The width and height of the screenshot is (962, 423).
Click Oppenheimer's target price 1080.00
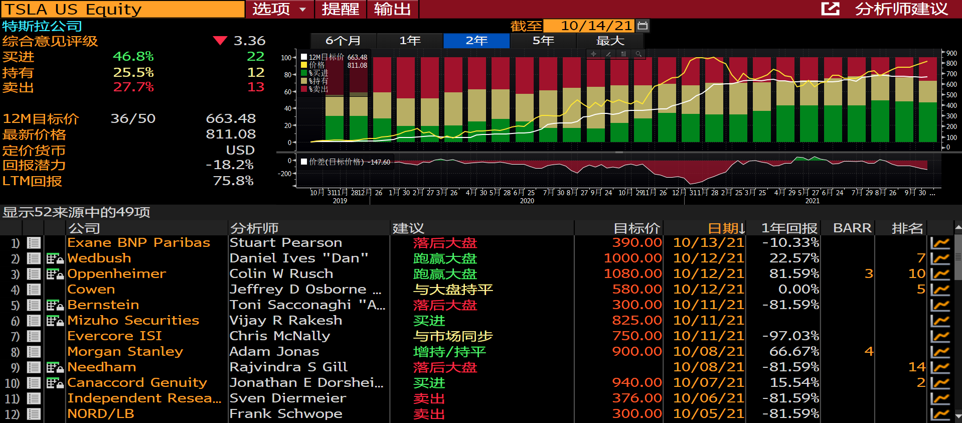click(x=633, y=274)
